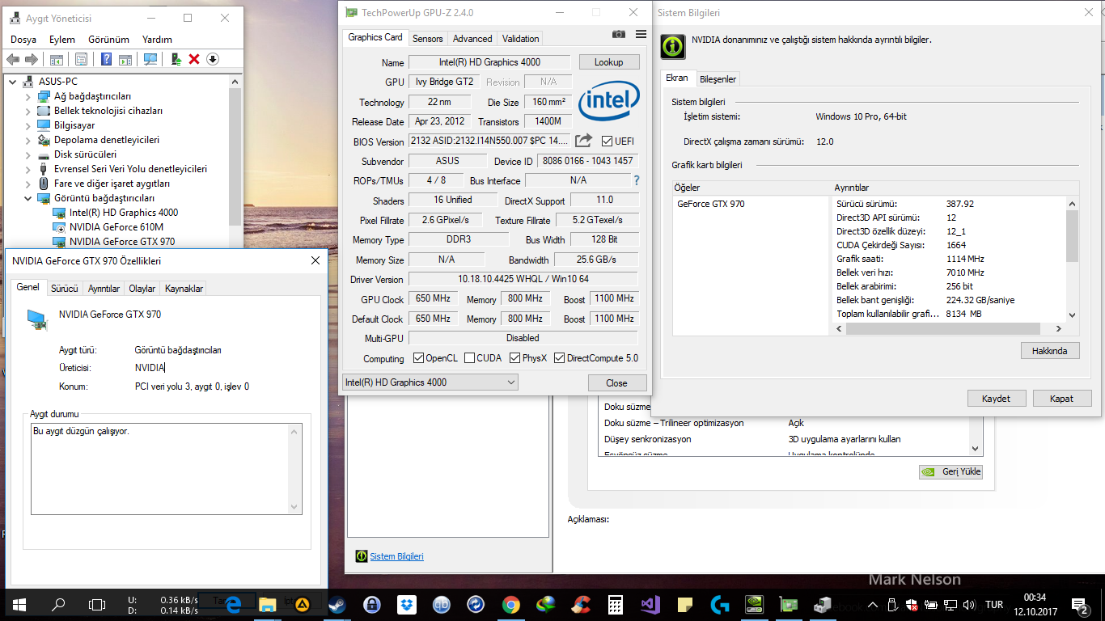Show hidden system tray icons chevron
The width and height of the screenshot is (1105, 621).
(872, 604)
